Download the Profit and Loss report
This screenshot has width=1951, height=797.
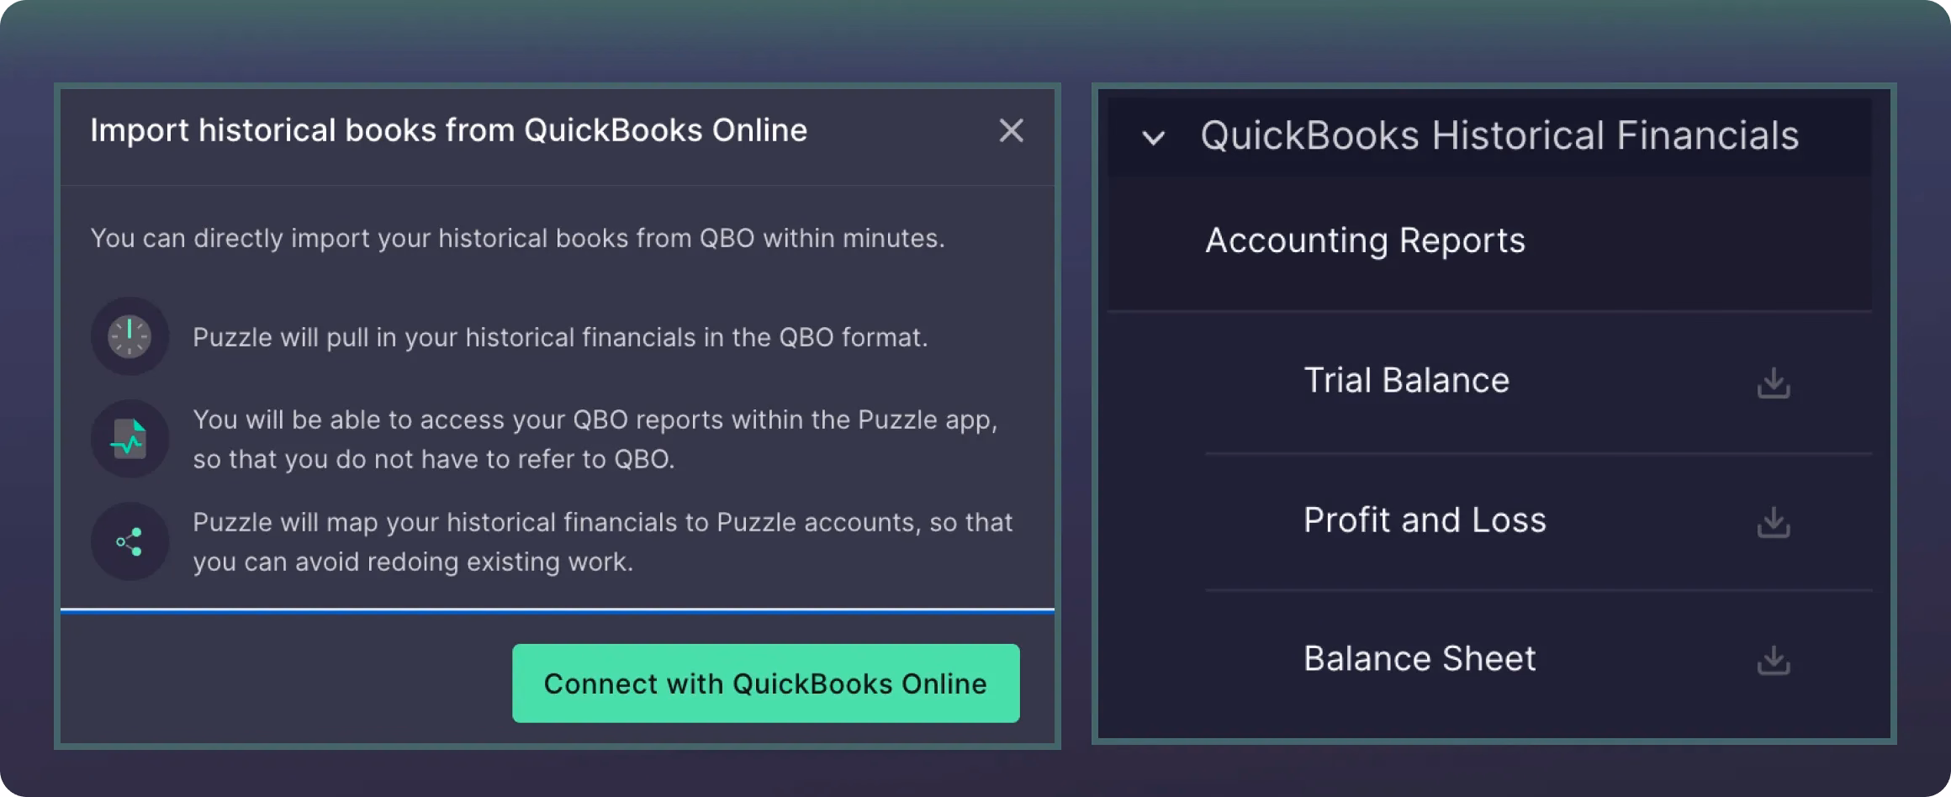click(1773, 523)
